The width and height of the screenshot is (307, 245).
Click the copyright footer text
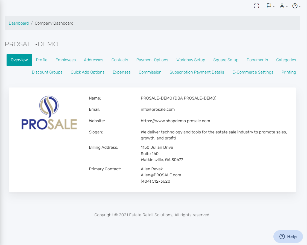point(152,215)
